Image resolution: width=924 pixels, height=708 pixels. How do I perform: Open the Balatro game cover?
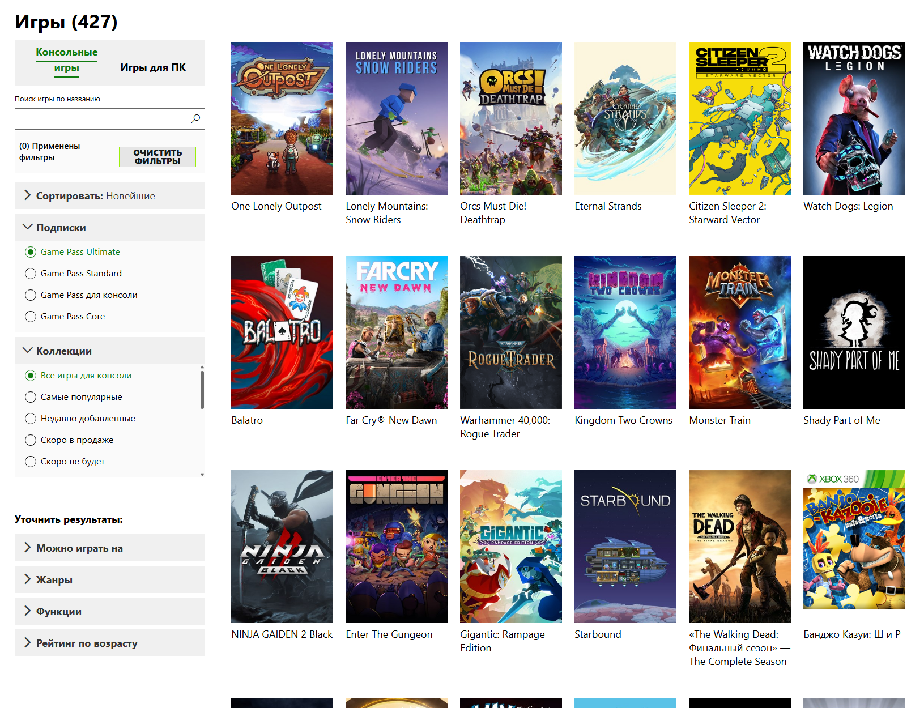(x=282, y=332)
